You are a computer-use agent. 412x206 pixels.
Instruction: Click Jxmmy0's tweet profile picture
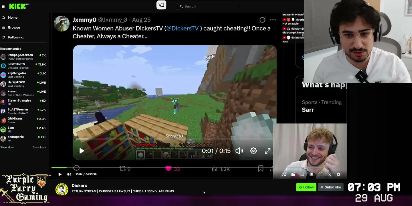62,24
